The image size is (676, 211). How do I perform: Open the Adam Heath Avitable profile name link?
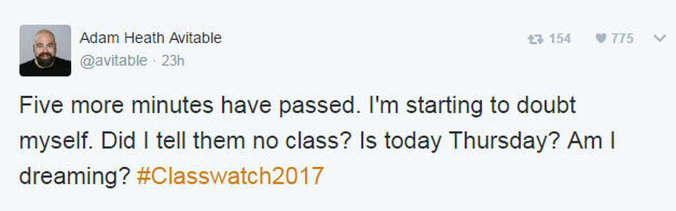point(150,38)
